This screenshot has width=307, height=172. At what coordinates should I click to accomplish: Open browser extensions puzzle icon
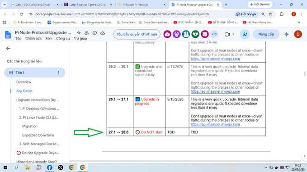coord(282,14)
